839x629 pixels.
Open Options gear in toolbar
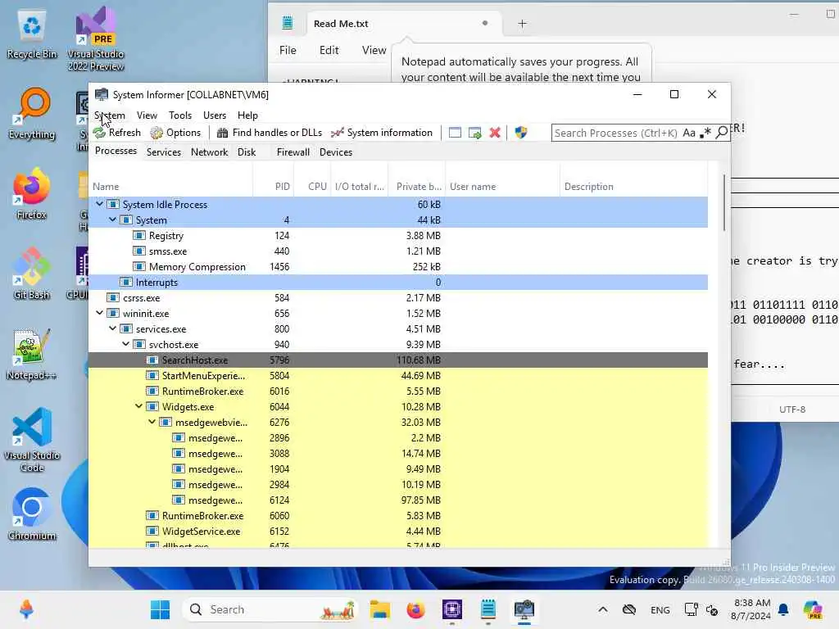[156, 133]
